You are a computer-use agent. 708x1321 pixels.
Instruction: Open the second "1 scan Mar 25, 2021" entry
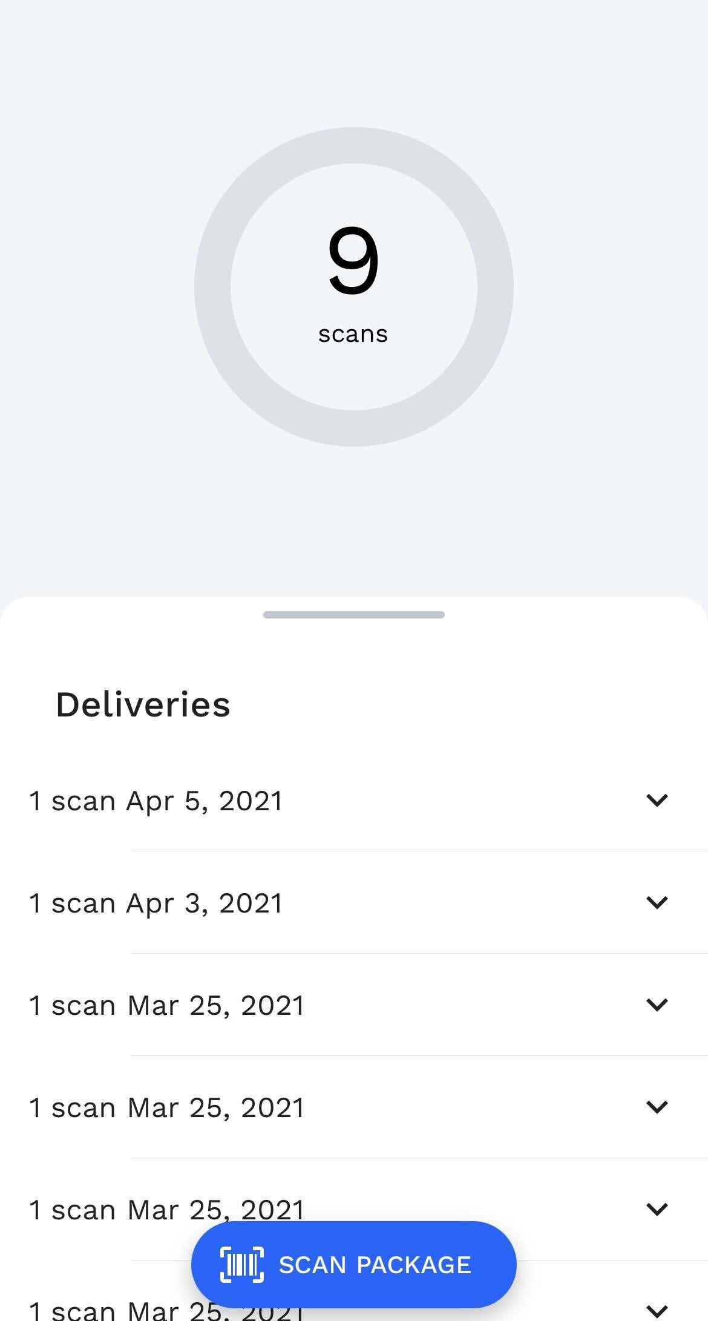click(166, 1108)
